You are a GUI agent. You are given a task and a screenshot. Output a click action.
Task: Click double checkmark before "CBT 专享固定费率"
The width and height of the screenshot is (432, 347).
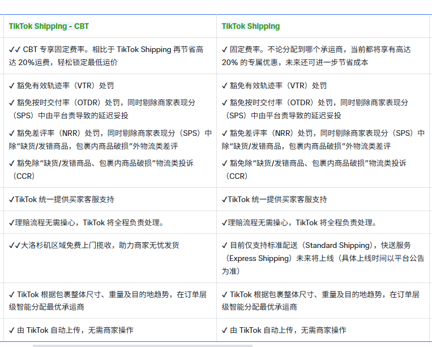(15, 50)
